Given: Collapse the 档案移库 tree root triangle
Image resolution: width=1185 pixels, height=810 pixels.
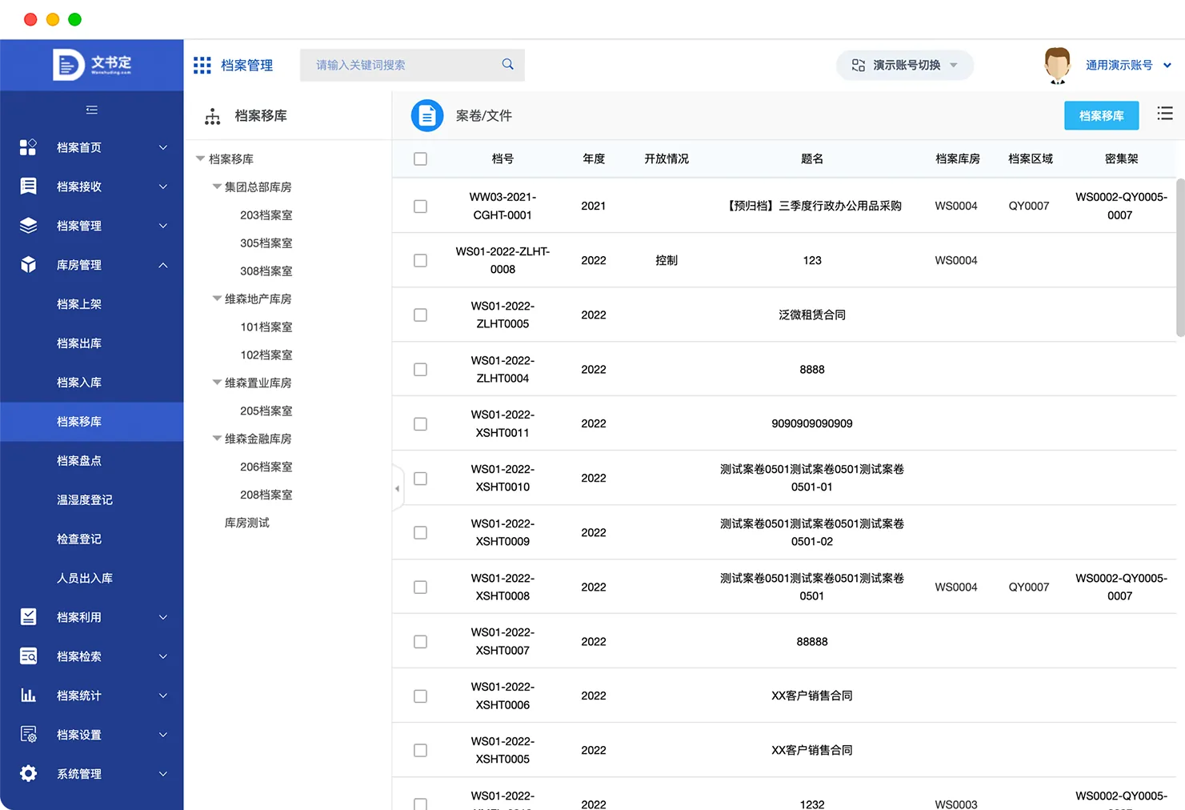Looking at the screenshot, I should [x=200, y=158].
